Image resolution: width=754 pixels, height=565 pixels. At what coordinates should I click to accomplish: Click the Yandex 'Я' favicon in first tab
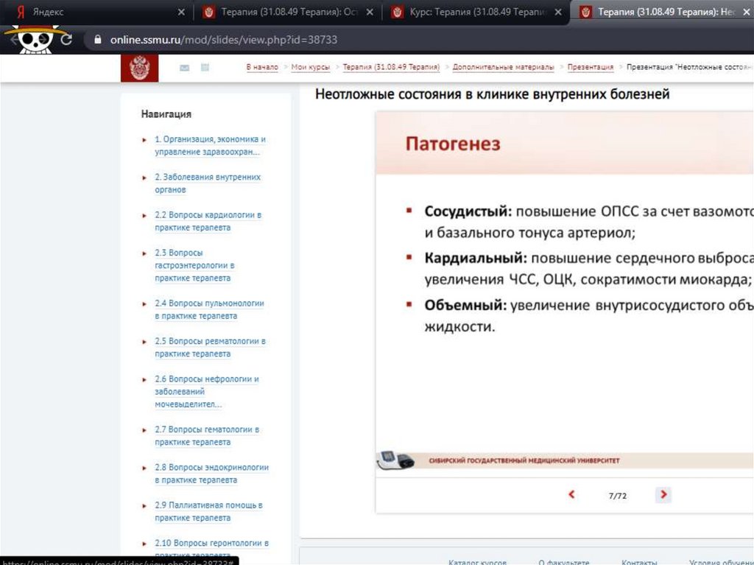click(x=20, y=12)
